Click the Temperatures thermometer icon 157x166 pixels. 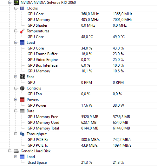22,31
